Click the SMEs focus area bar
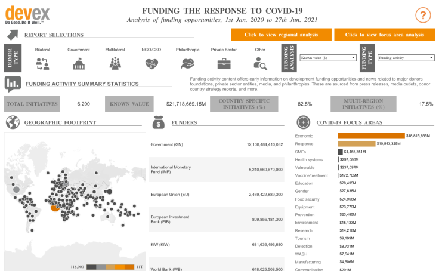 [x=340, y=152]
